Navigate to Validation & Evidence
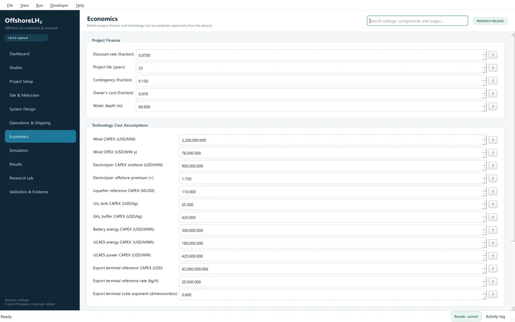This screenshot has height=322, width=515. click(40, 191)
